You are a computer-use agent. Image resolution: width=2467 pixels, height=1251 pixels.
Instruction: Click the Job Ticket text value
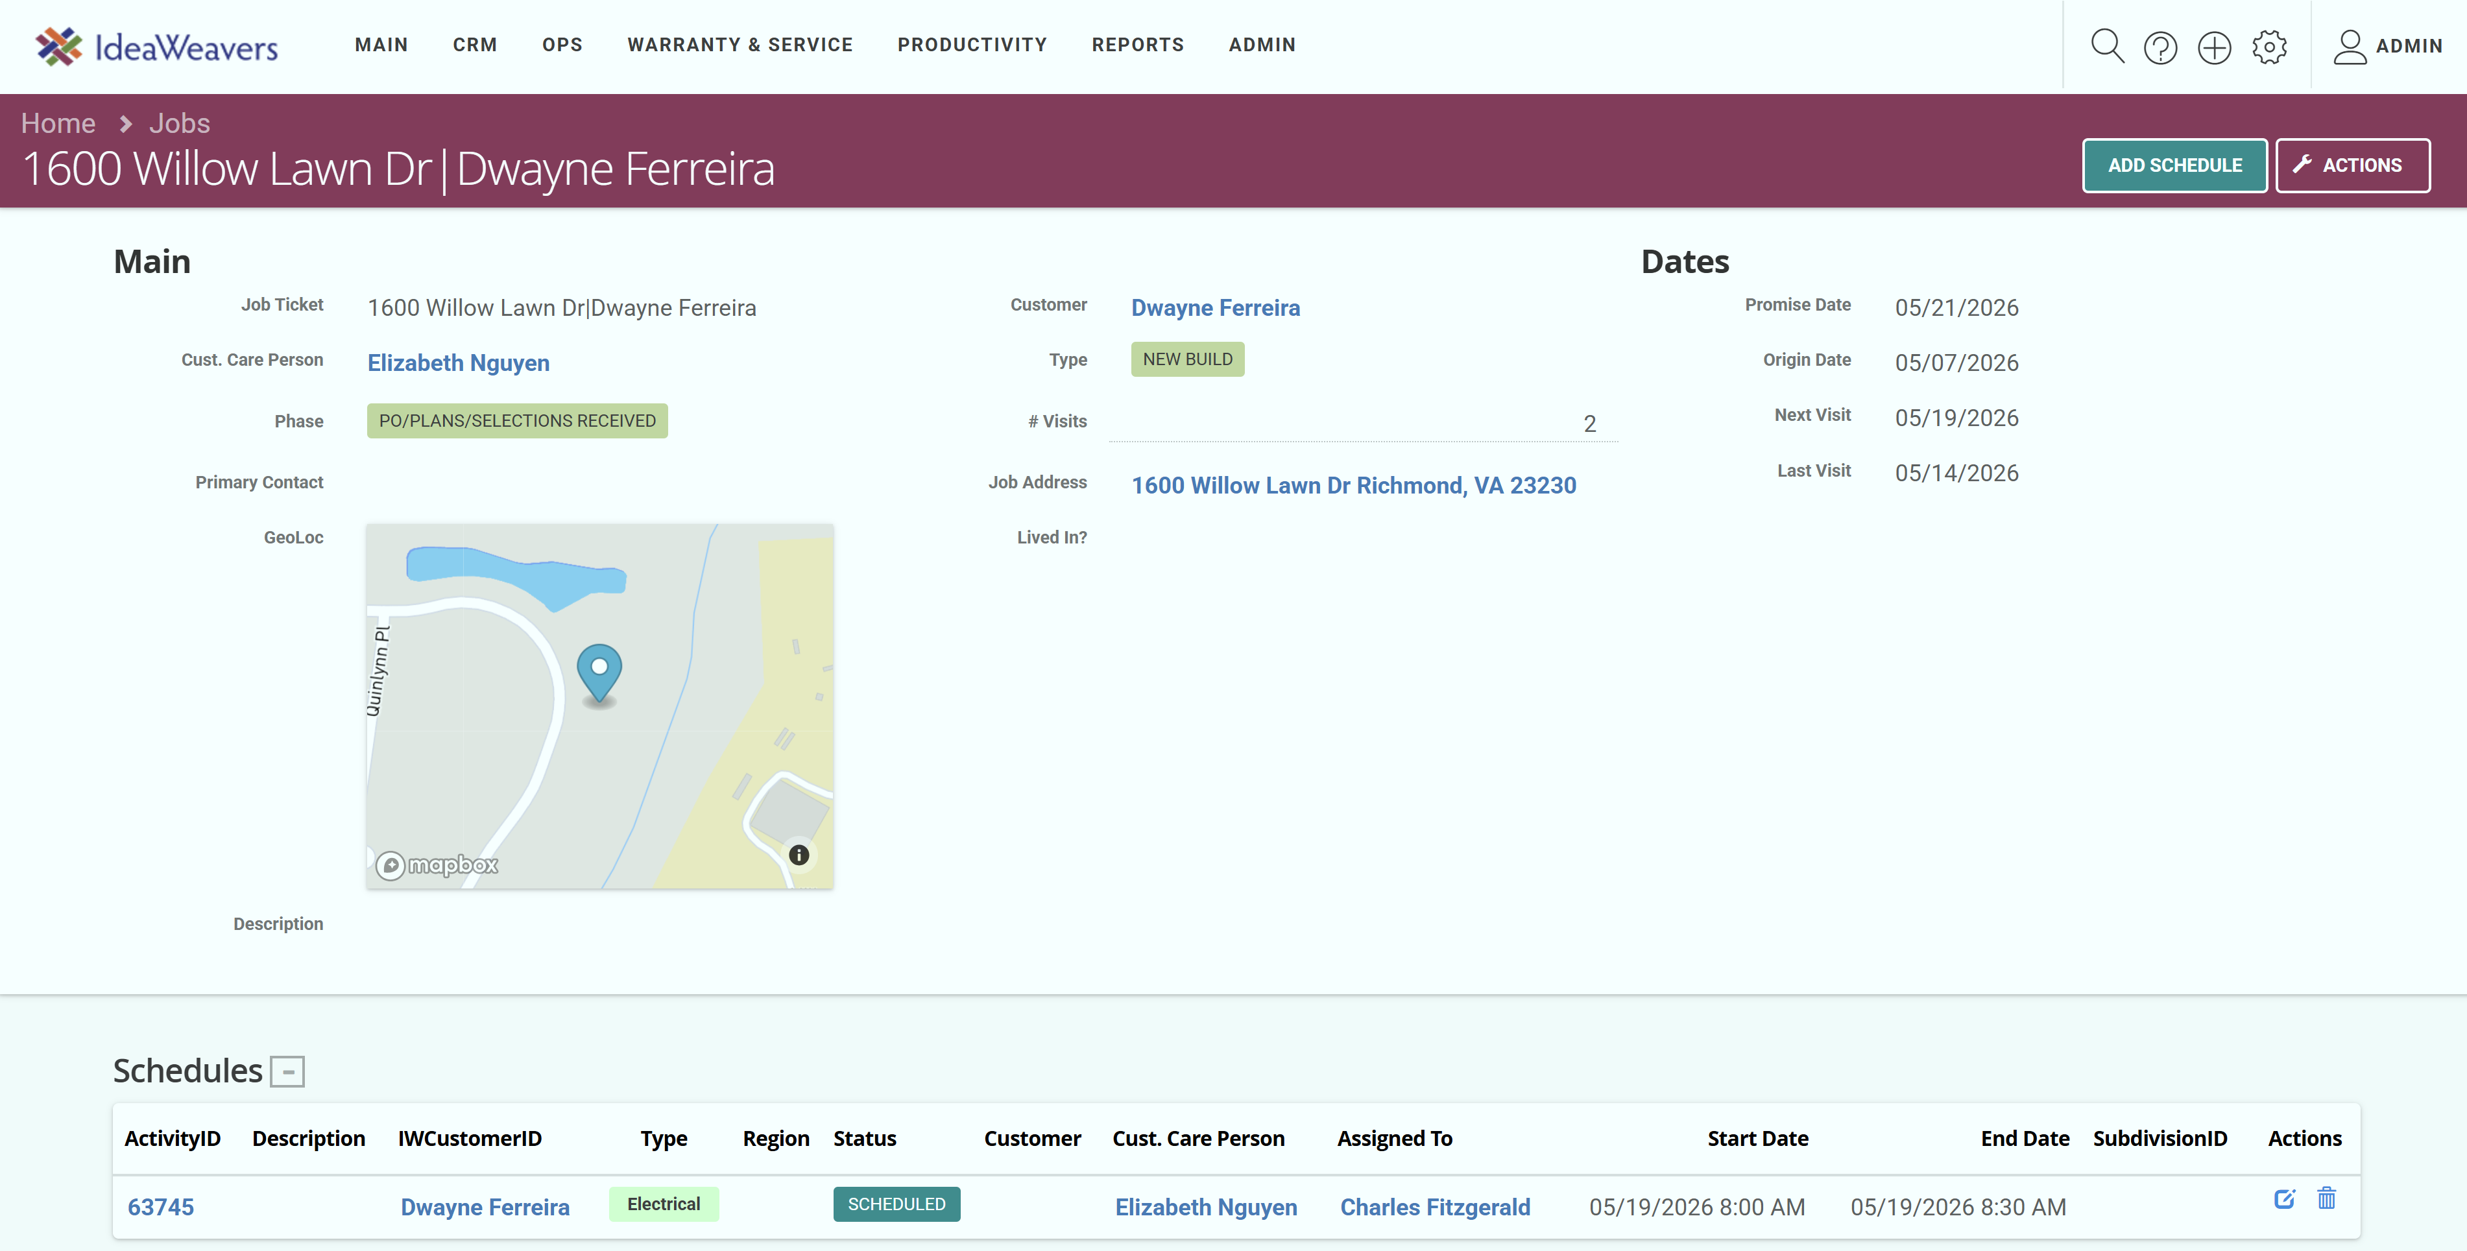(562, 308)
